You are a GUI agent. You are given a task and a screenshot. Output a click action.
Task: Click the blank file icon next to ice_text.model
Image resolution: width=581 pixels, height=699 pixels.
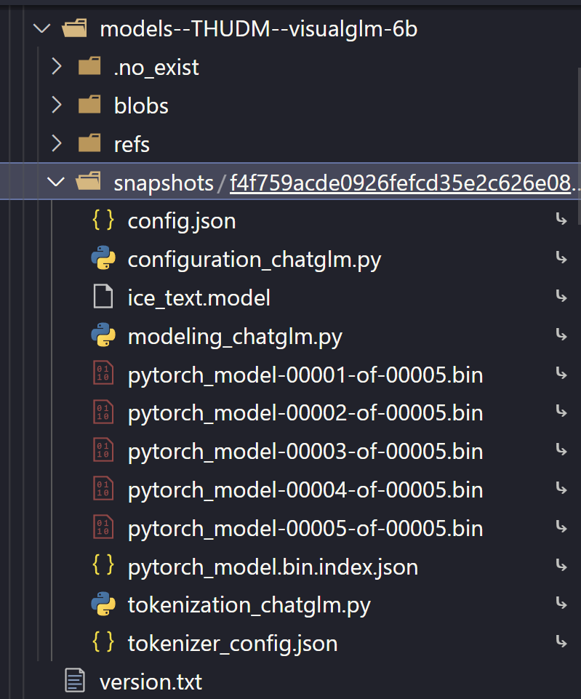pos(103,297)
